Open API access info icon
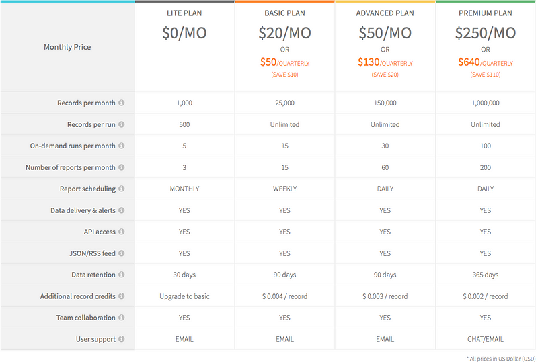The height and width of the screenshot is (362, 538). 122,232
